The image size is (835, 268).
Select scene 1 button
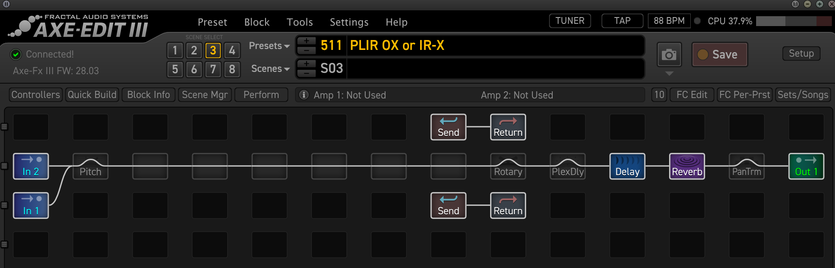pos(175,50)
